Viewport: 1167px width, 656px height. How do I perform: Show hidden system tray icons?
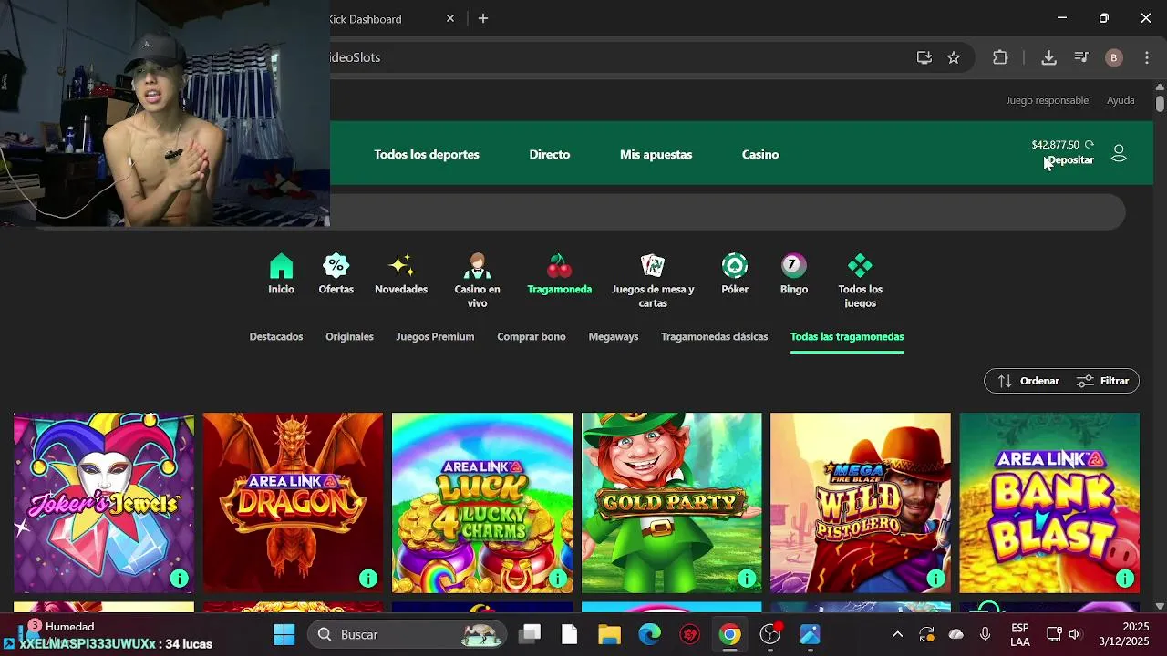coord(897,634)
